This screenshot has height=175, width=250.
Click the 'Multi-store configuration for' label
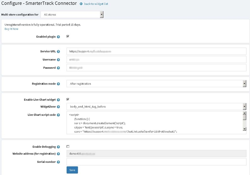[x=20, y=14]
